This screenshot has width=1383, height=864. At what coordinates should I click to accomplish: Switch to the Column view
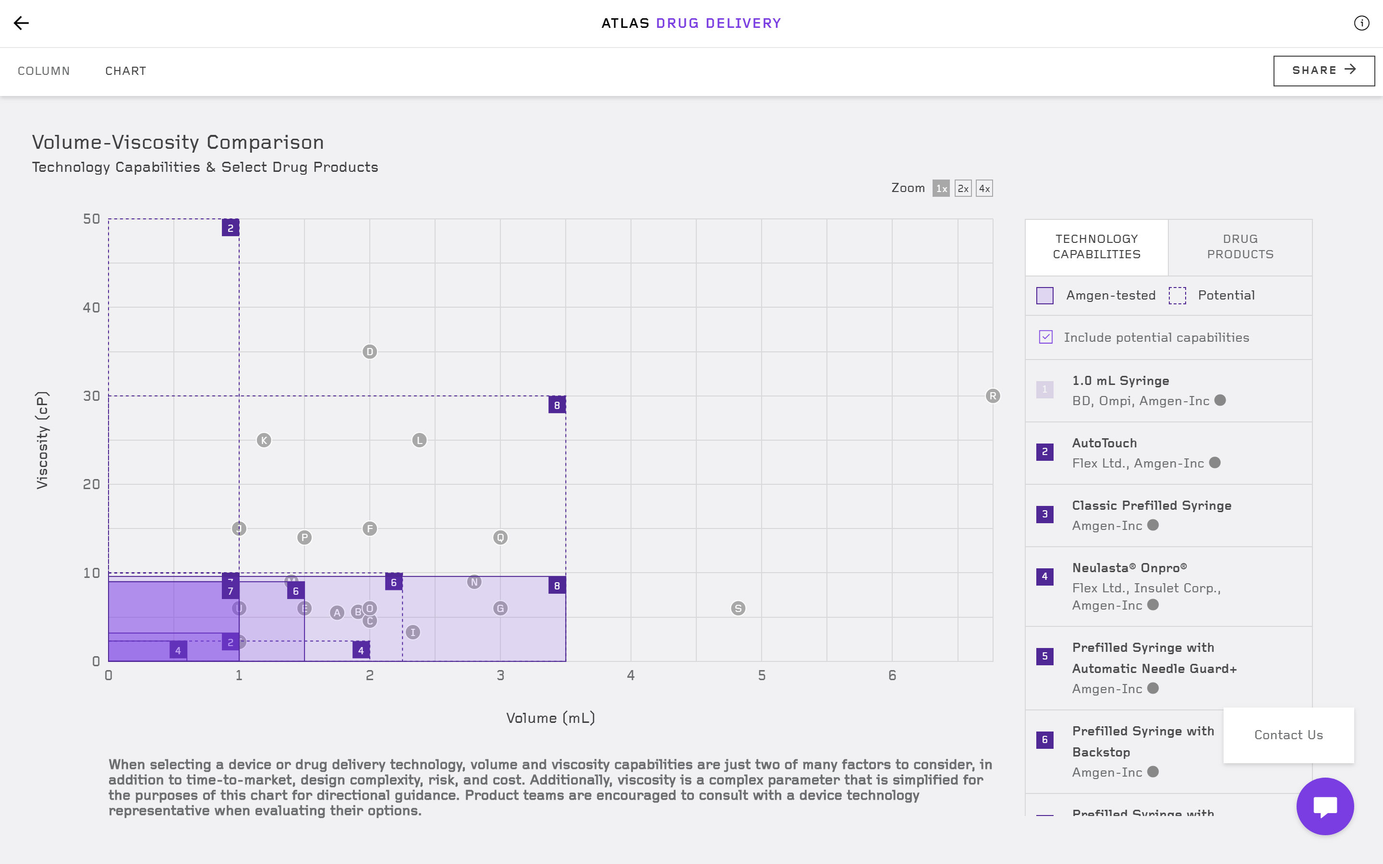click(44, 71)
